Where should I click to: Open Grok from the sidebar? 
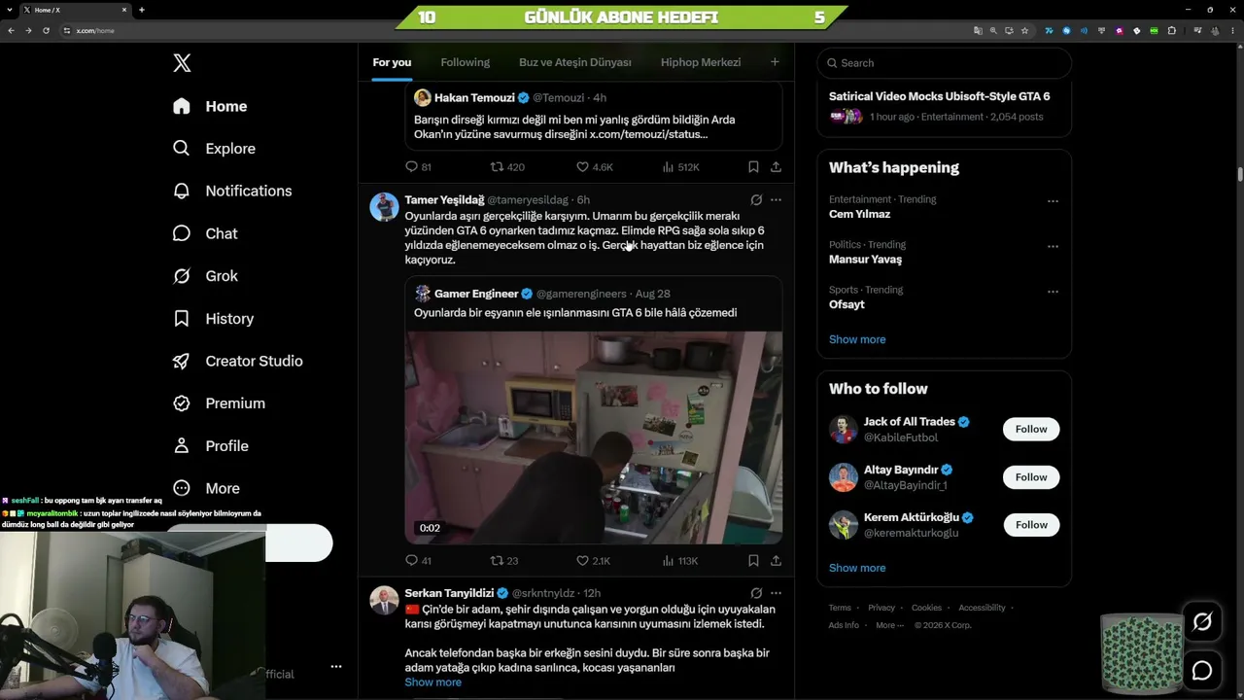point(204,276)
